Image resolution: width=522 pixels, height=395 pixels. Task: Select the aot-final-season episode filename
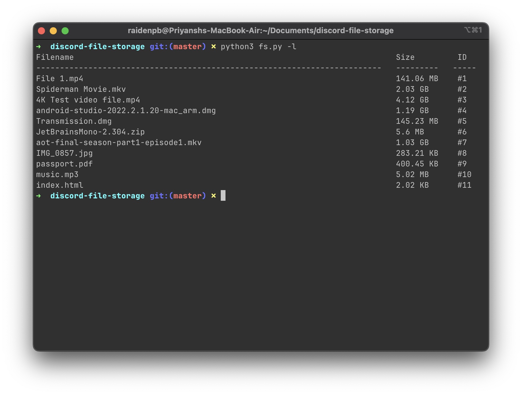118,142
